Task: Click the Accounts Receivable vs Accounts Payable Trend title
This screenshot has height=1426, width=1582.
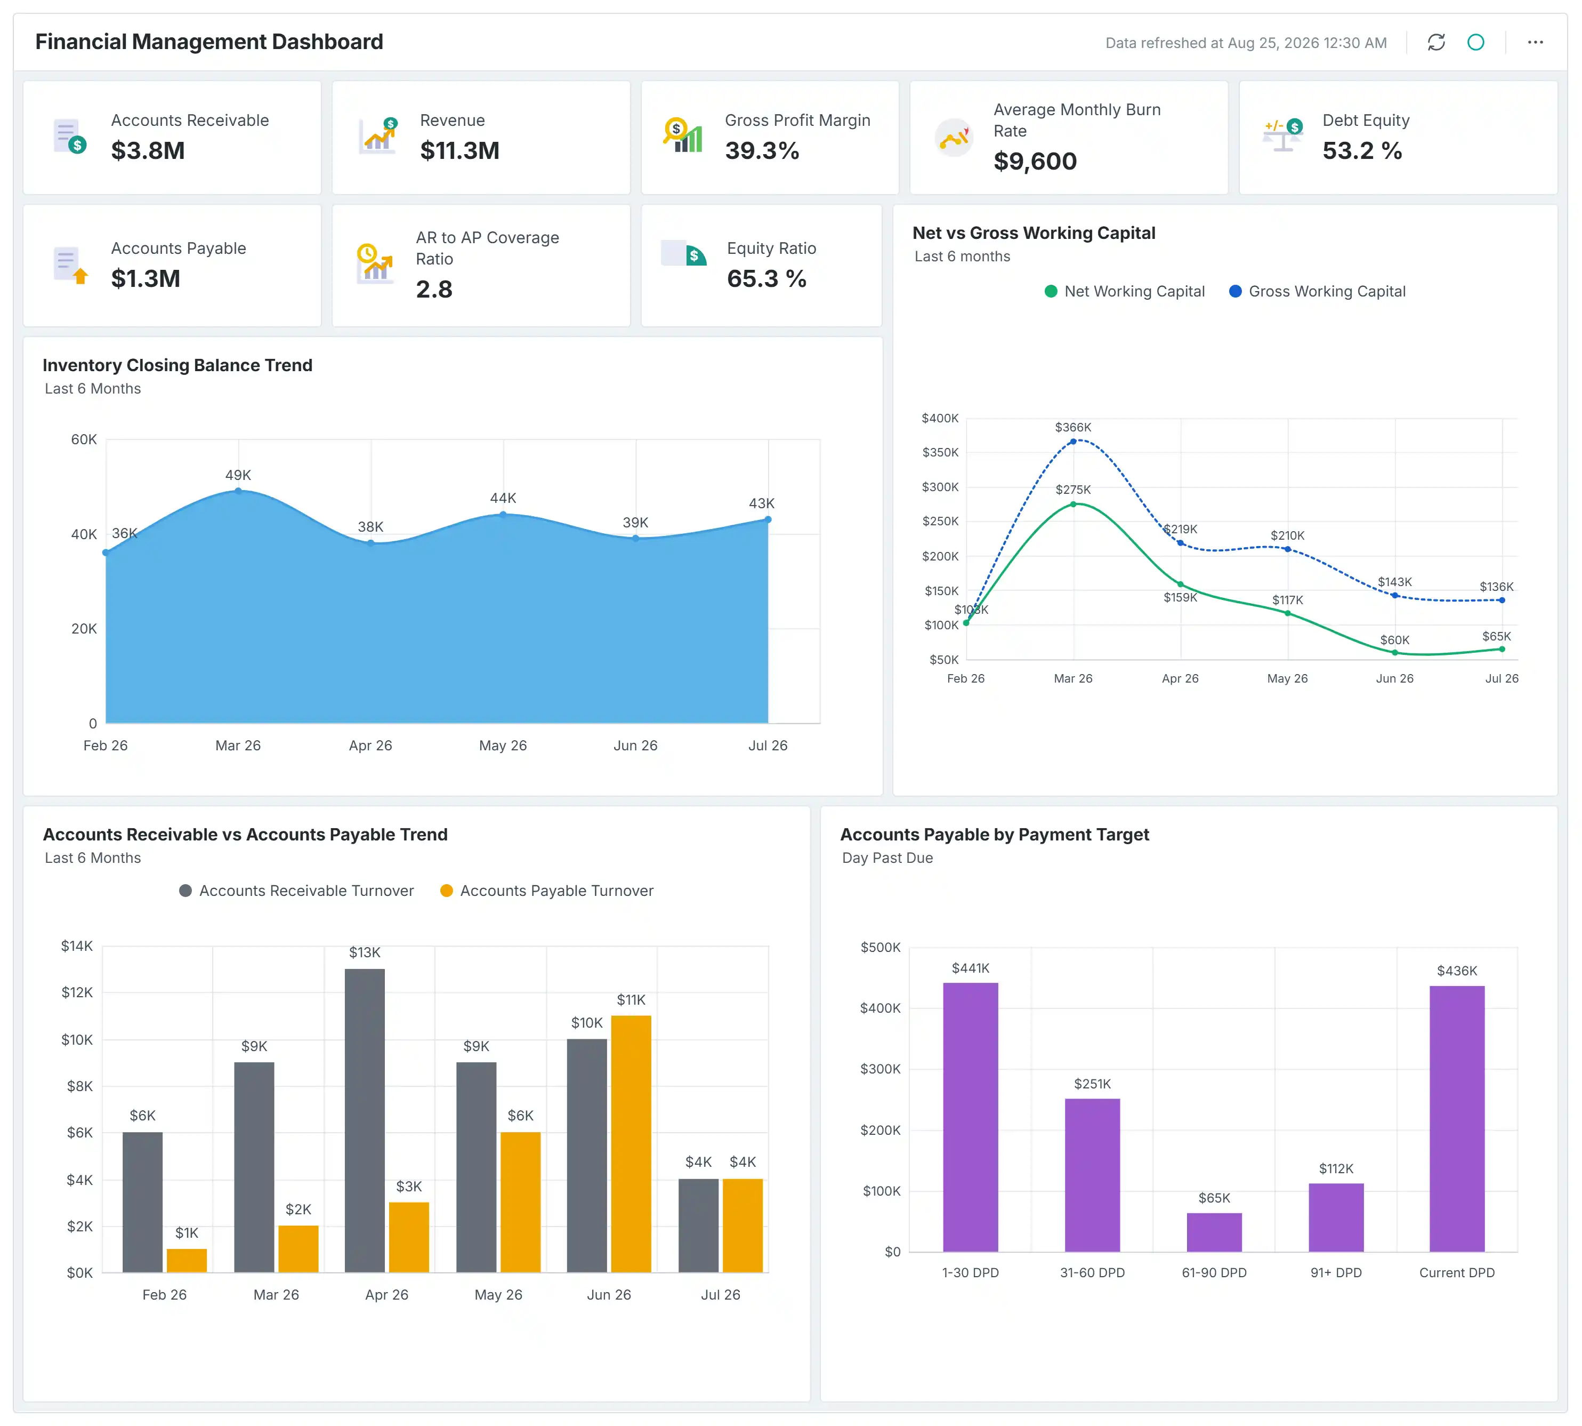Action: click(245, 835)
